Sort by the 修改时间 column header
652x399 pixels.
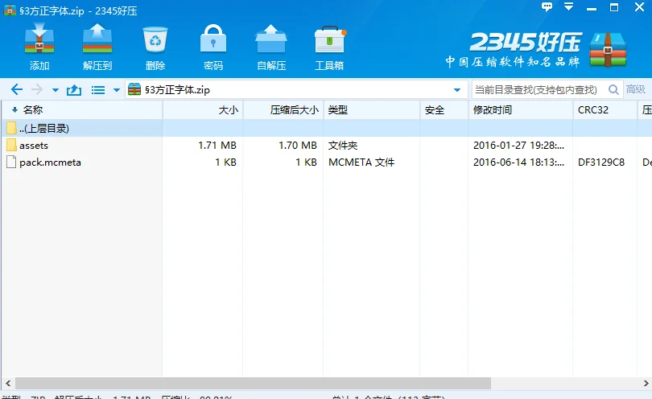point(521,110)
